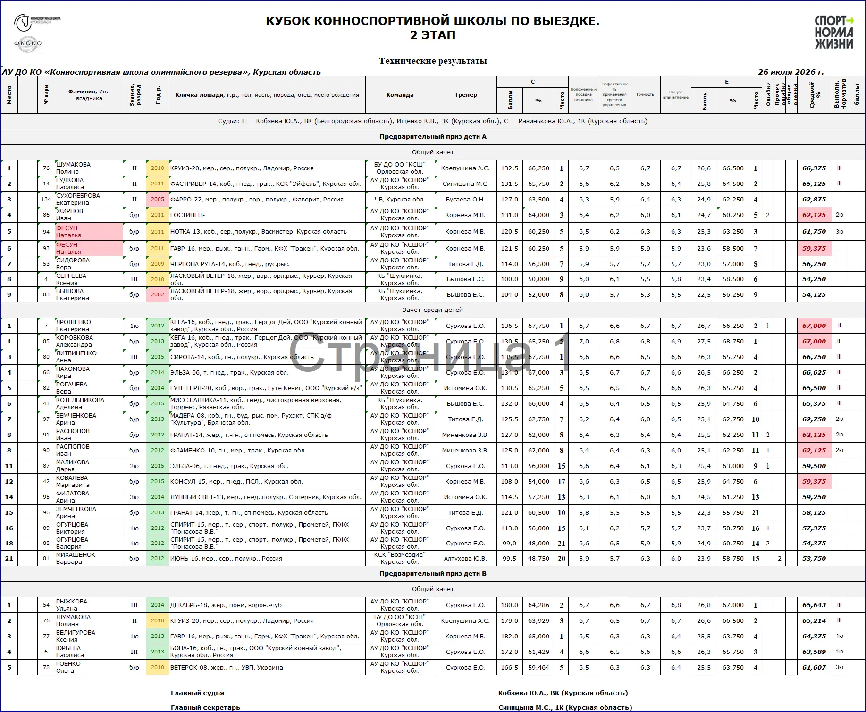866x712 pixels.
Task: Click horse МИСС БАЛТИКА-11 description cell
Action: click(267, 403)
